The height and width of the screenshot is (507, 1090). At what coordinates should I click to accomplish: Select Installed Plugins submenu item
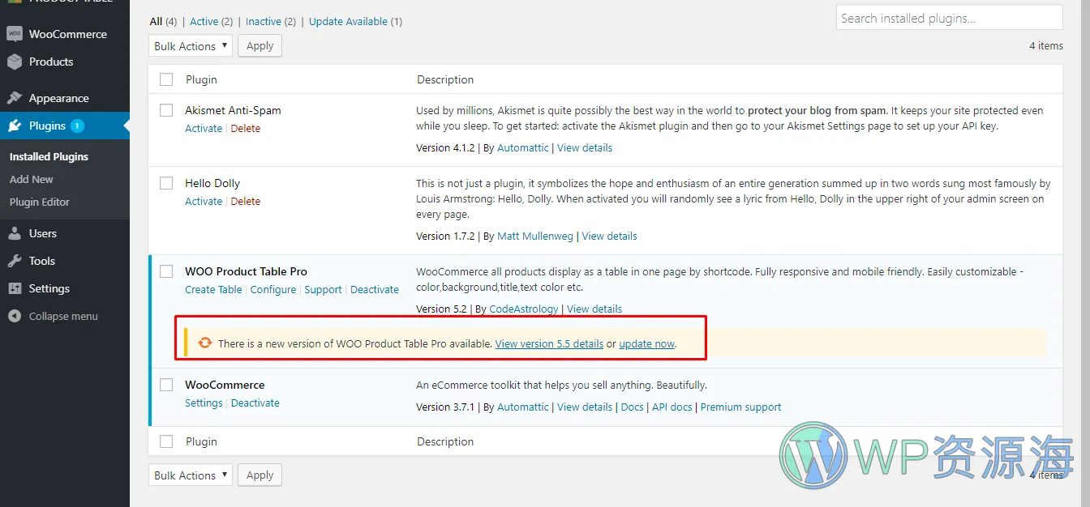pyautogui.click(x=49, y=156)
